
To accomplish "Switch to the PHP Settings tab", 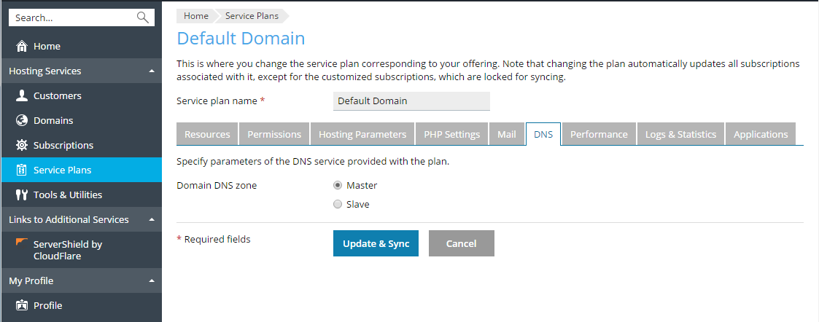I will pyautogui.click(x=451, y=134).
